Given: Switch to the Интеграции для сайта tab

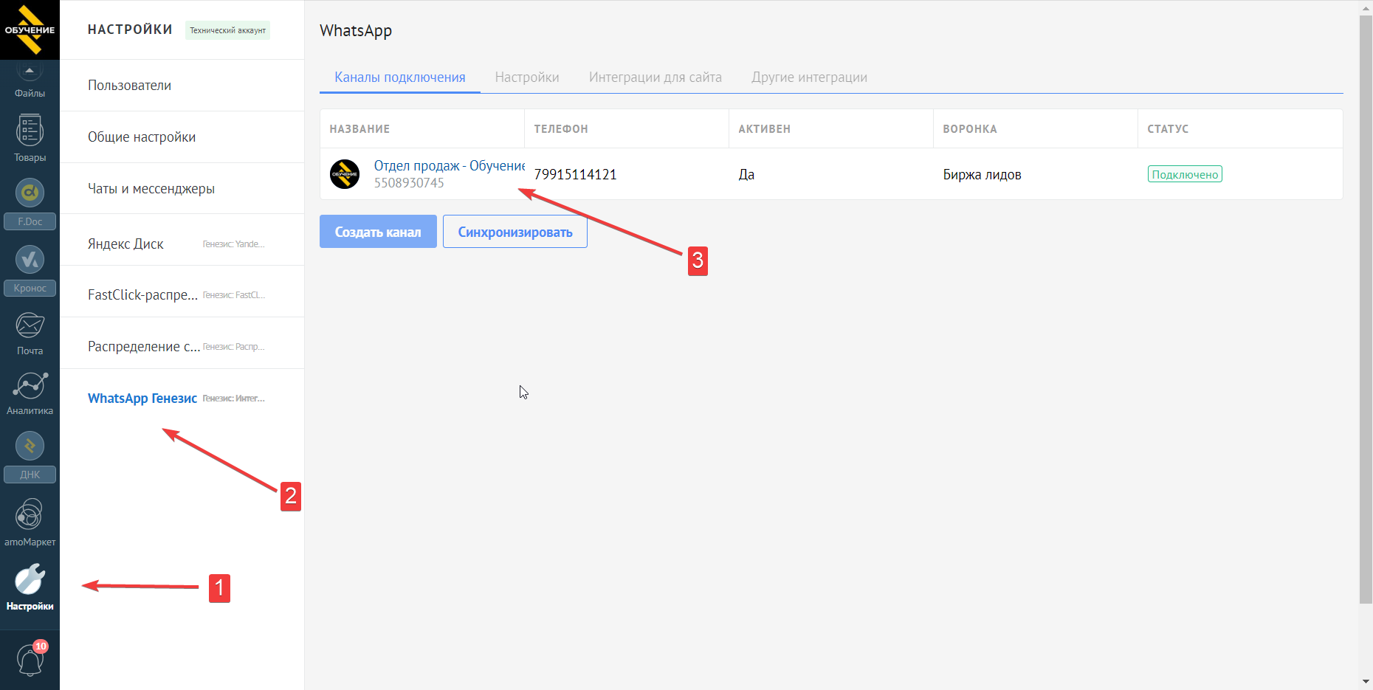Looking at the screenshot, I should (x=655, y=77).
